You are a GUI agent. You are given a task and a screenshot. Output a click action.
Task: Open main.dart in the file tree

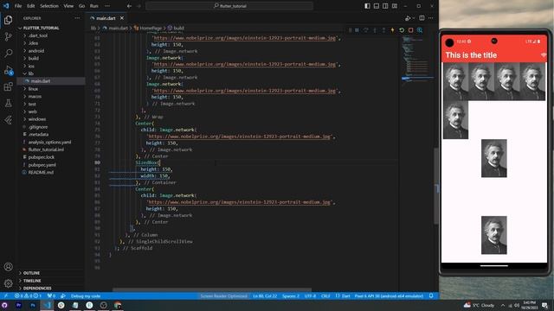pyautogui.click(x=41, y=81)
